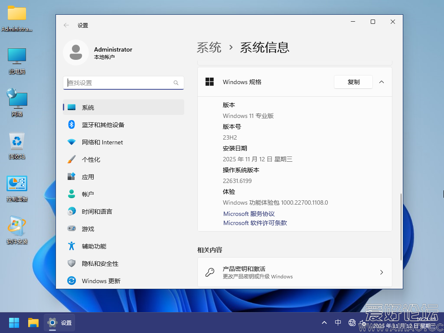444x333 pixels.
Task: Click the paintbrush icon for 个性化
Action: [x=72, y=159]
